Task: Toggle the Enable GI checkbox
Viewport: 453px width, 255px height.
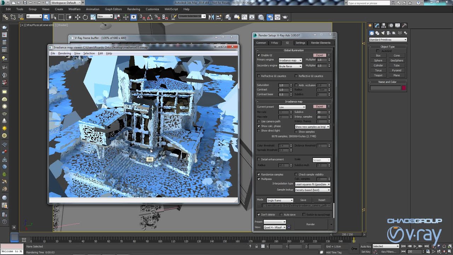Action: (x=258, y=55)
